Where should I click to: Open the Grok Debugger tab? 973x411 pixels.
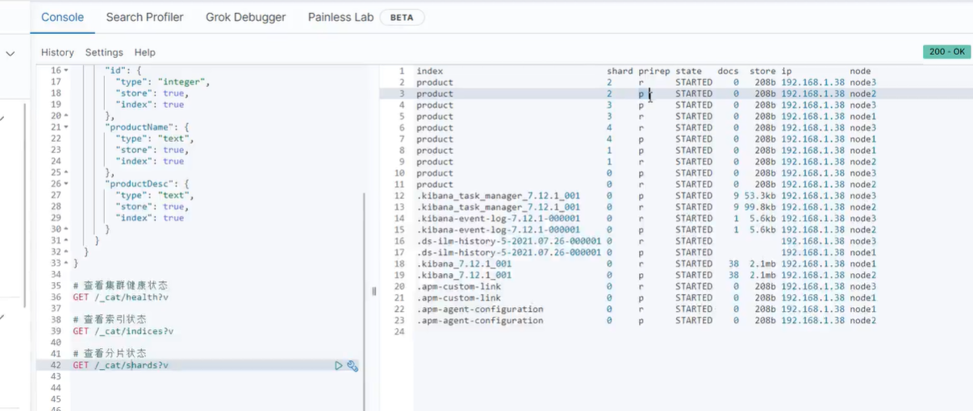245,17
